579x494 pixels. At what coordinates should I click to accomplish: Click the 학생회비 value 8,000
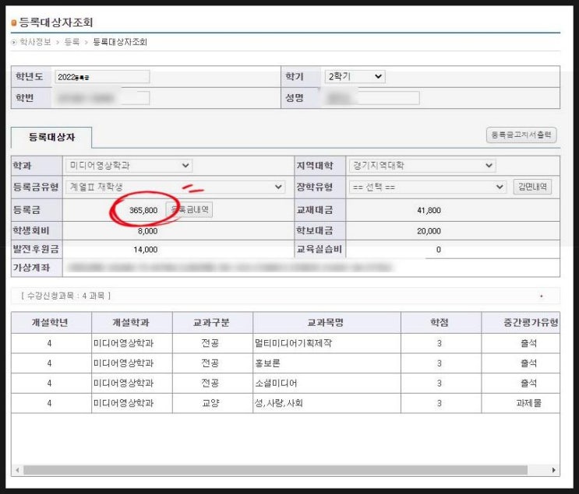click(148, 231)
